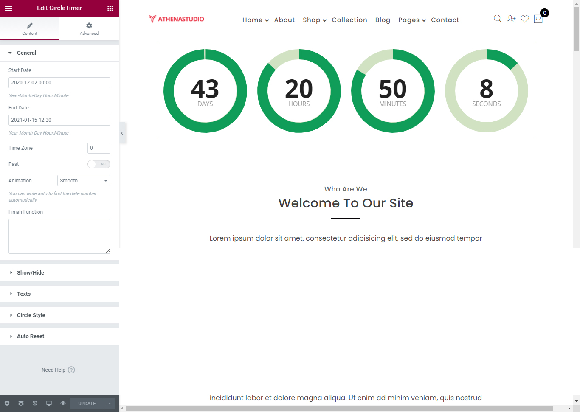Click the Need Help link
The width and height of the screenshot is (580, 412).
click(x=58, y=370)
